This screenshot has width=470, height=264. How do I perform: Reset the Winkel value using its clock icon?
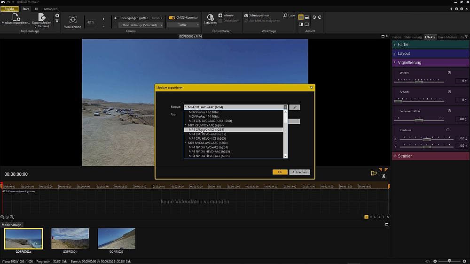[x=449, y=73]
